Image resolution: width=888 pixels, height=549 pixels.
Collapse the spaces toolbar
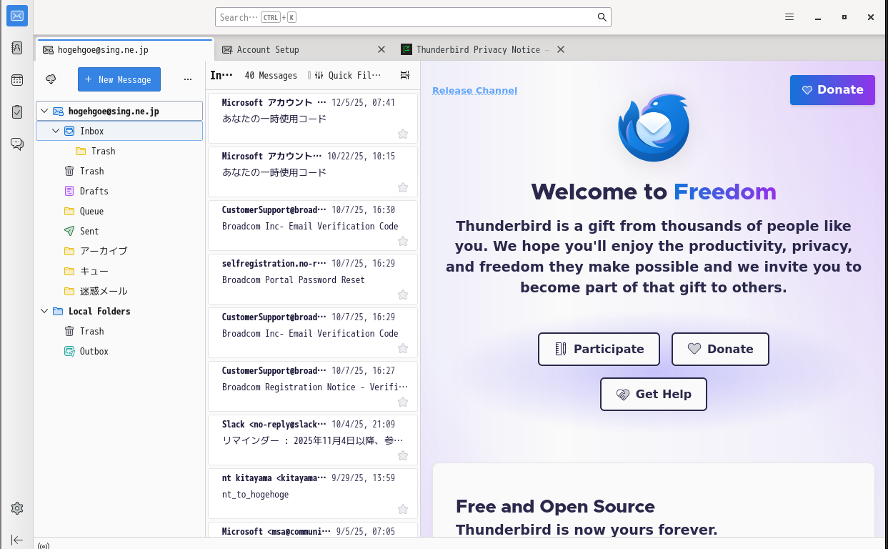coord(17,540)
